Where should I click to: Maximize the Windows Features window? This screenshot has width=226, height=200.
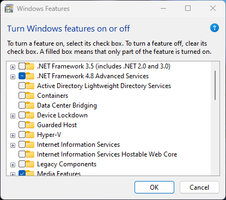point(188,8)
